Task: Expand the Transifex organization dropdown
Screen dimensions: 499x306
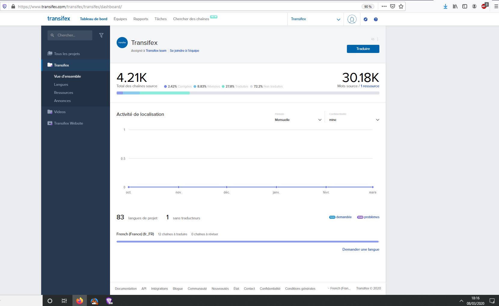Action: click(x=316, y=19)
